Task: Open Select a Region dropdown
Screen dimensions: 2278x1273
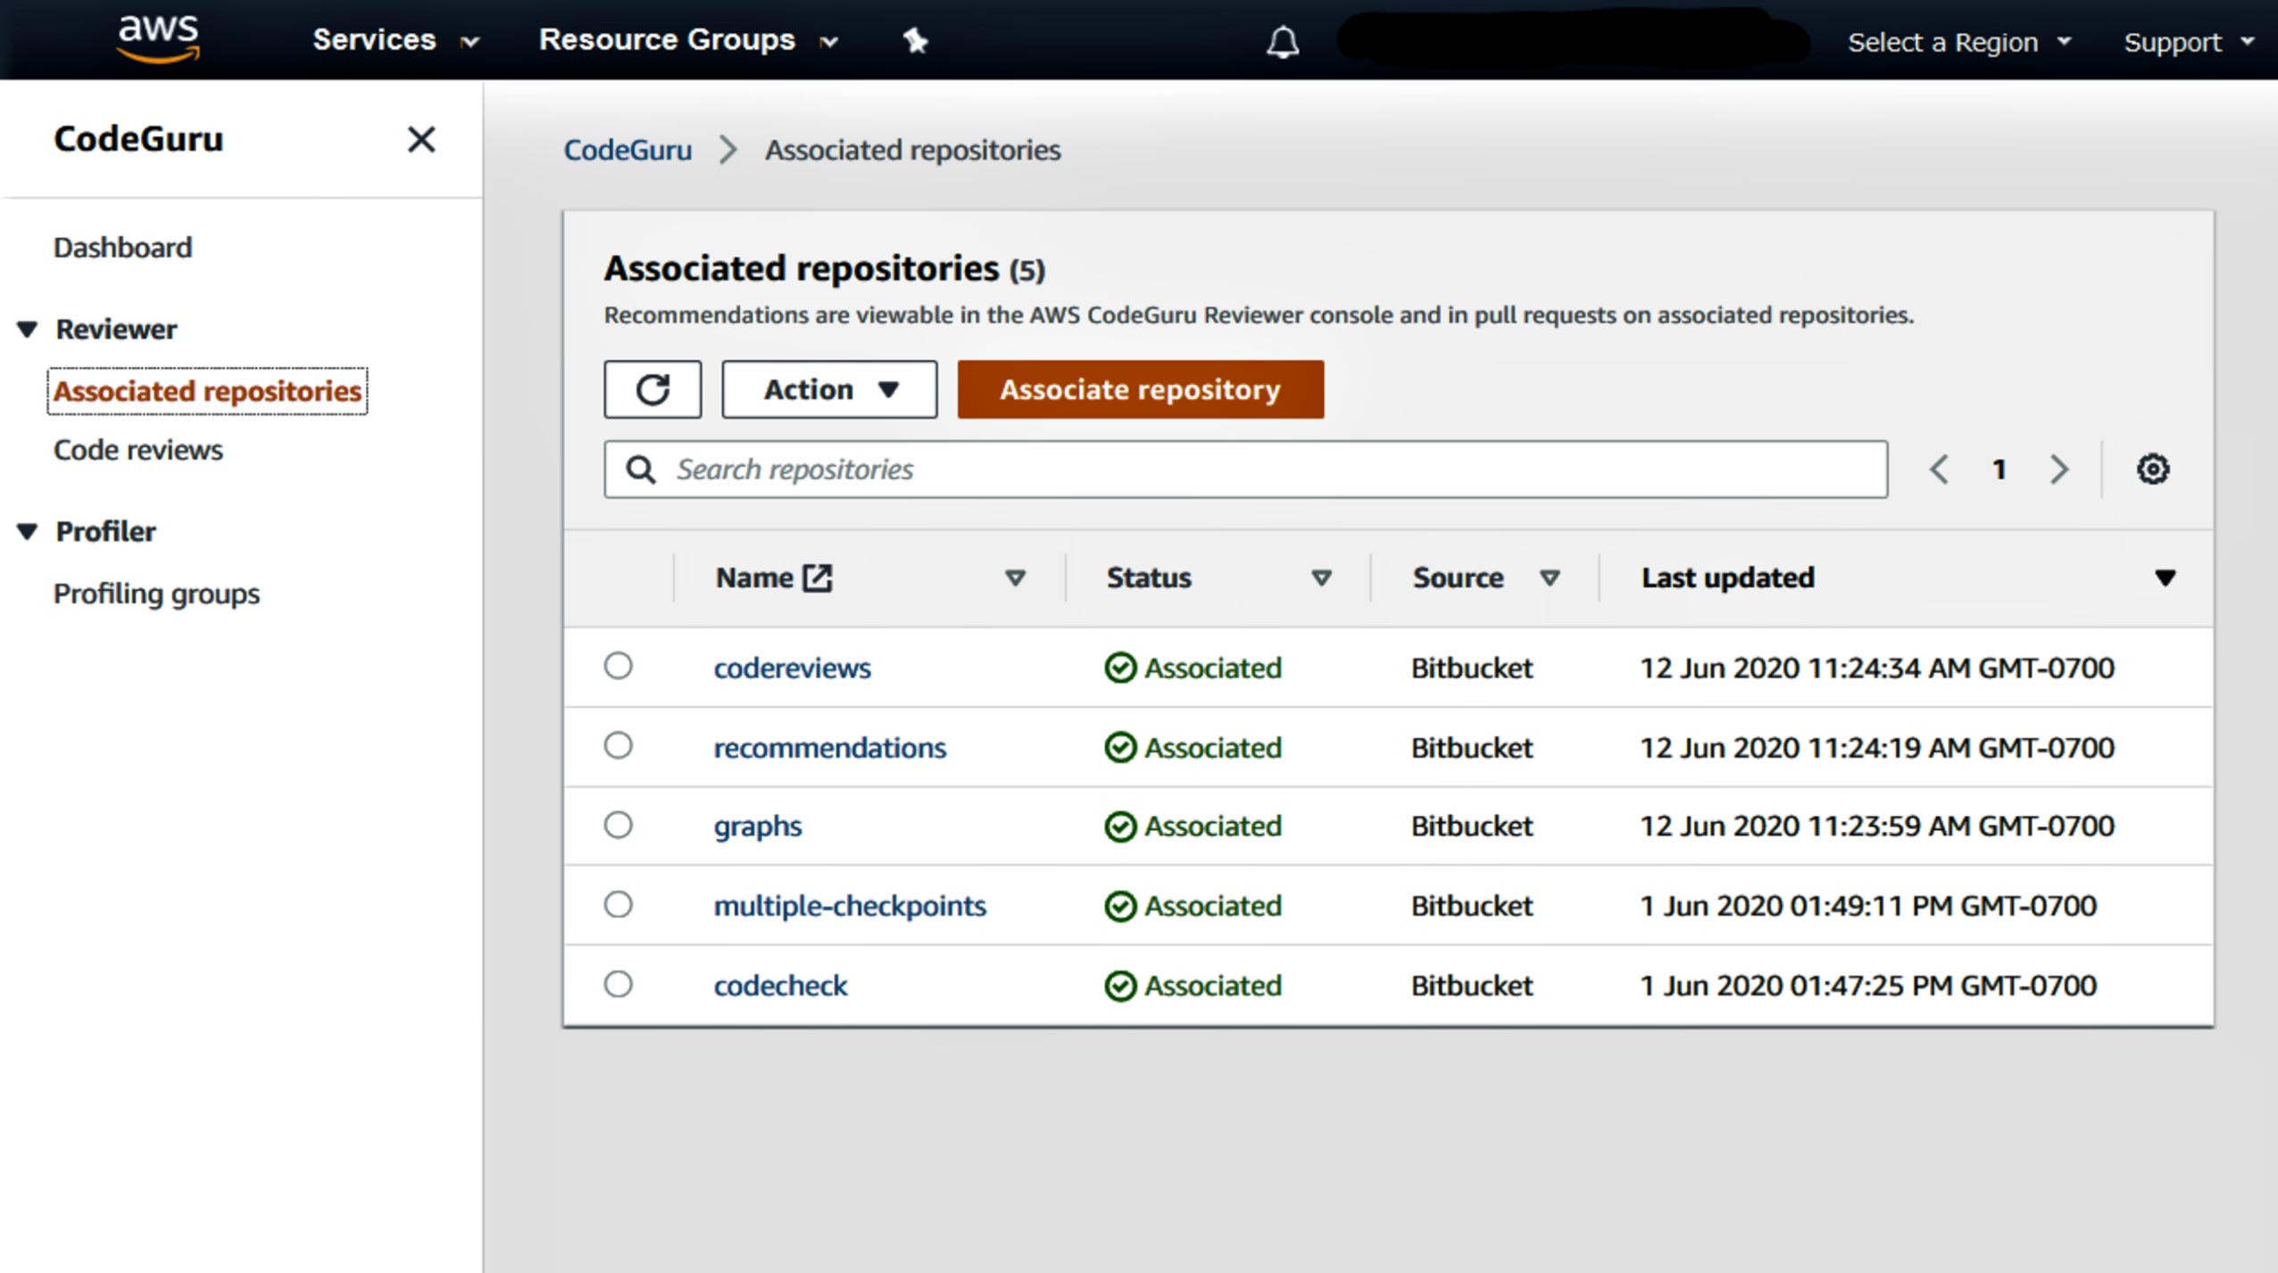Action: click(1959, 42)
